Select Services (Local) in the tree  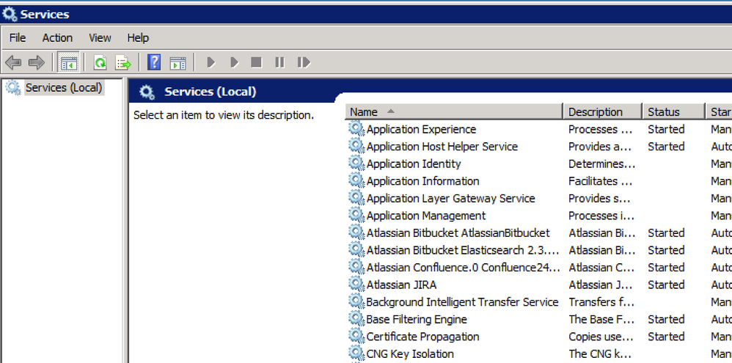[x=64, y=88]
